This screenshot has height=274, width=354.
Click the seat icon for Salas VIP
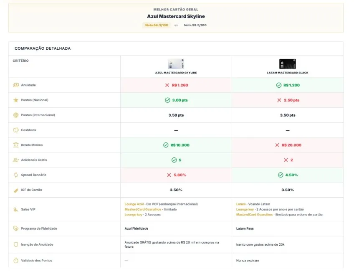[16, 209]
